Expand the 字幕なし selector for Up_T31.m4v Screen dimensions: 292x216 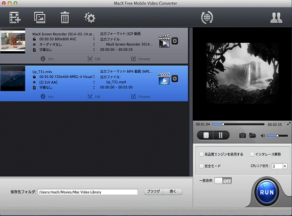(94, 87)
